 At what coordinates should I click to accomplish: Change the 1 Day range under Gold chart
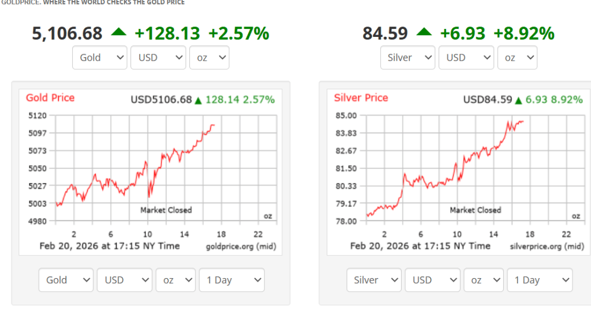[231, 280]
